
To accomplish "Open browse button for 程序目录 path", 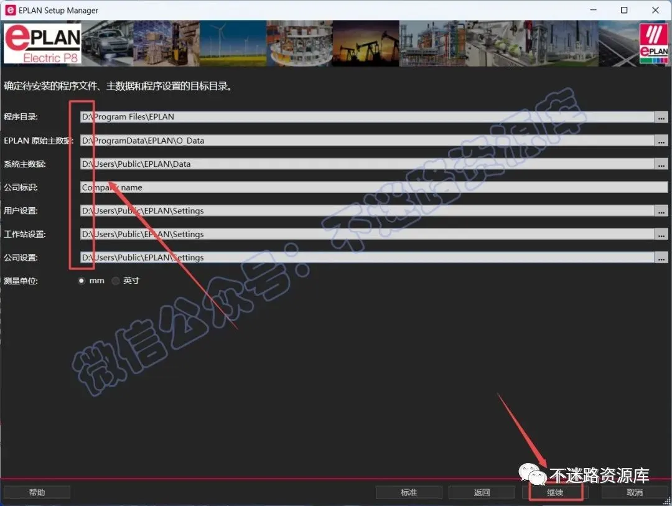I will point(661,117).
